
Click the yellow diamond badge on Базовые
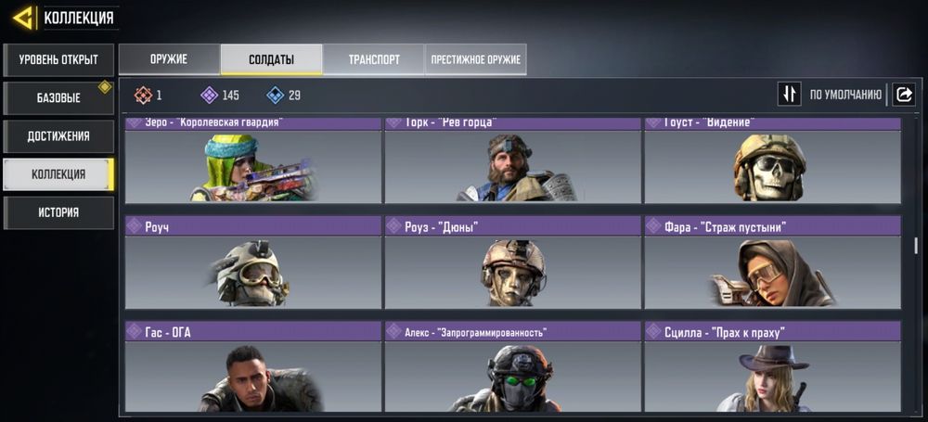[x=105, y=87]
